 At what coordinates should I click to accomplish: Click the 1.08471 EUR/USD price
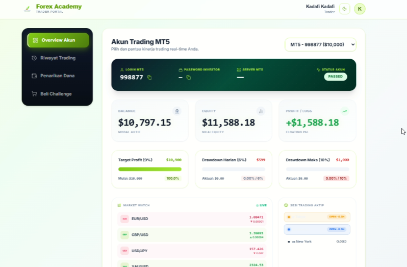click(x=256, y=217)
